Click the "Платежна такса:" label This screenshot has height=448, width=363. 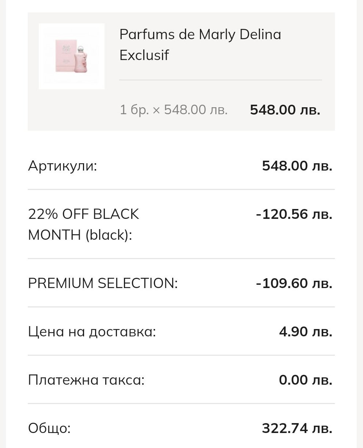pyautogui.click(x=86, y=380)
